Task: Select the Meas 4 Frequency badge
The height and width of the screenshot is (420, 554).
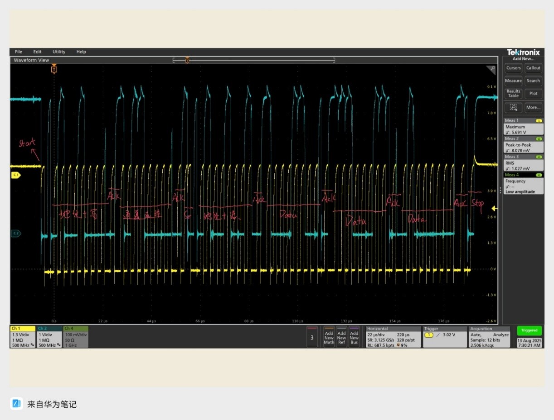Action: tap(523, 183)
